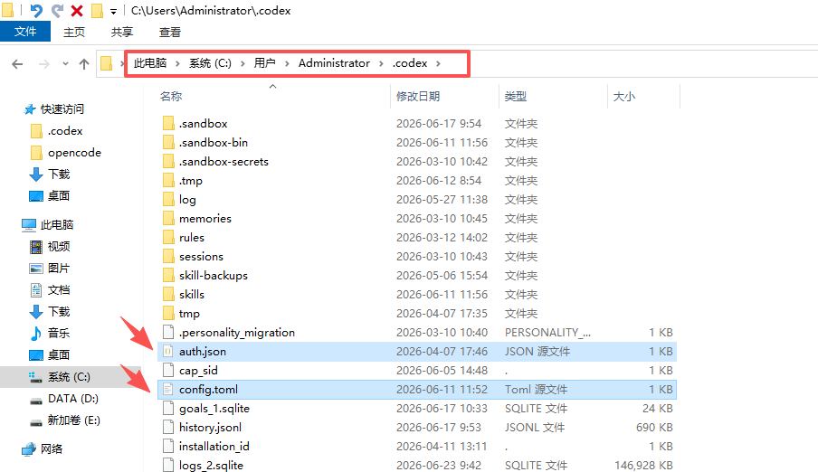The image size is (818, 472).
Task: Click the red Delete X icon
Action: click(77, 11)
